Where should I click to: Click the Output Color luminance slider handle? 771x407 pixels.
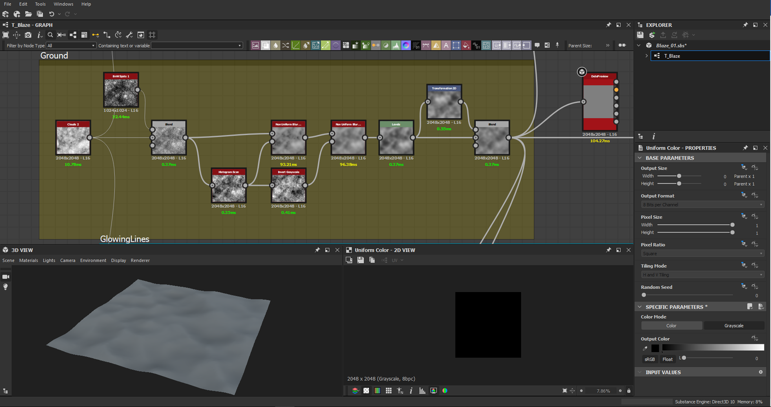pos(684,358)
